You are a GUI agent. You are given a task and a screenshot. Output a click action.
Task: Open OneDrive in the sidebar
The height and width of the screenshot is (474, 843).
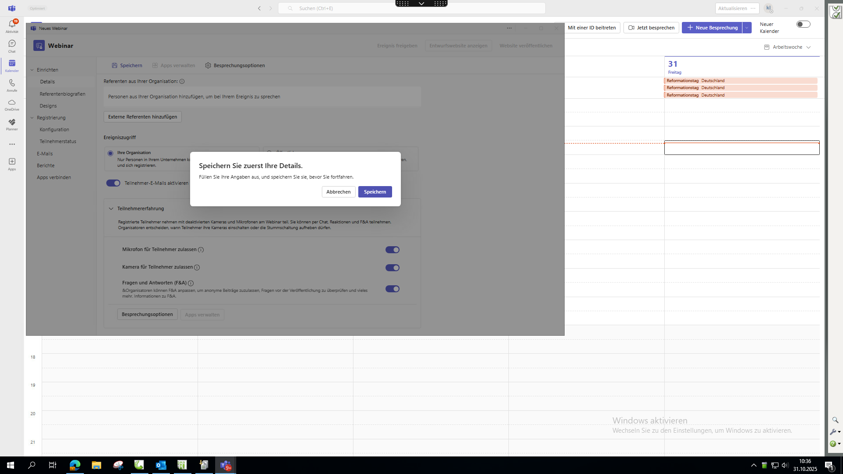click(12, 104)
